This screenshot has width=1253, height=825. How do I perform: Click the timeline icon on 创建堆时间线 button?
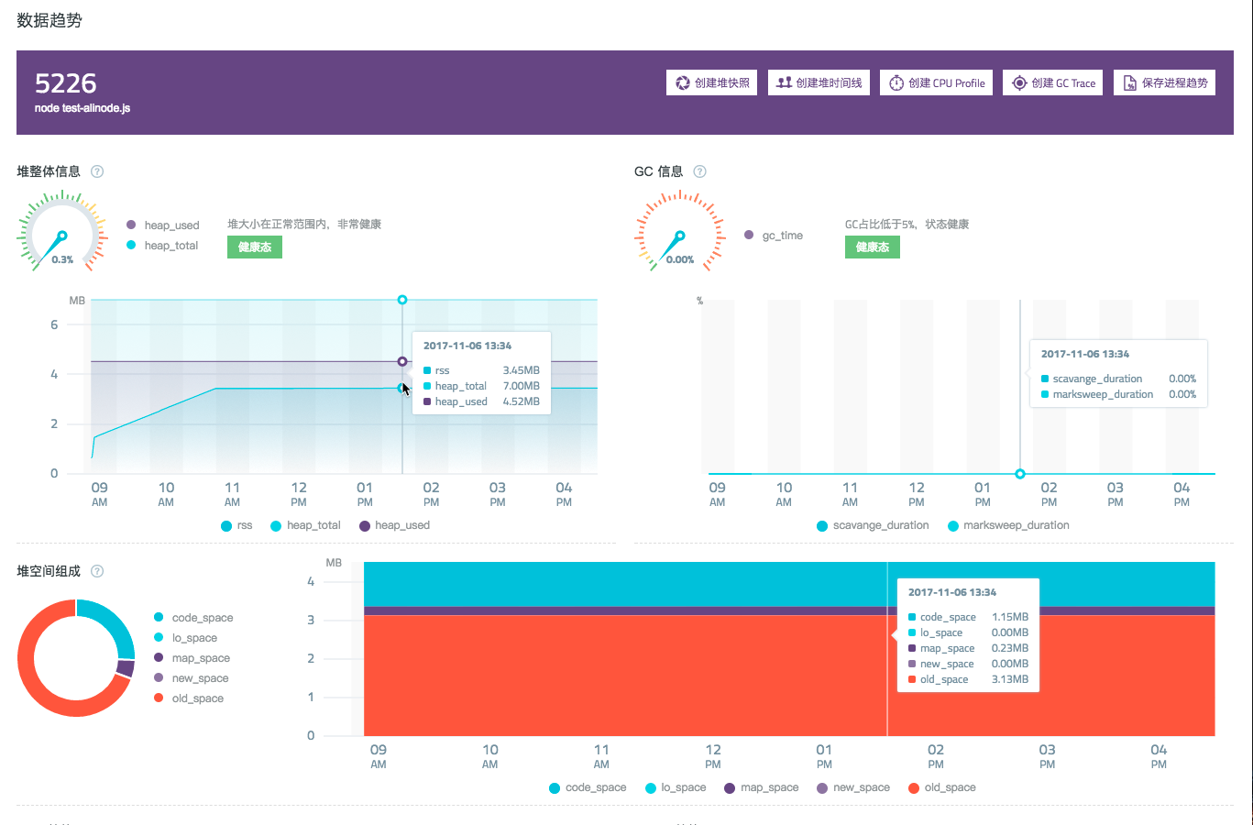[787, 82]
